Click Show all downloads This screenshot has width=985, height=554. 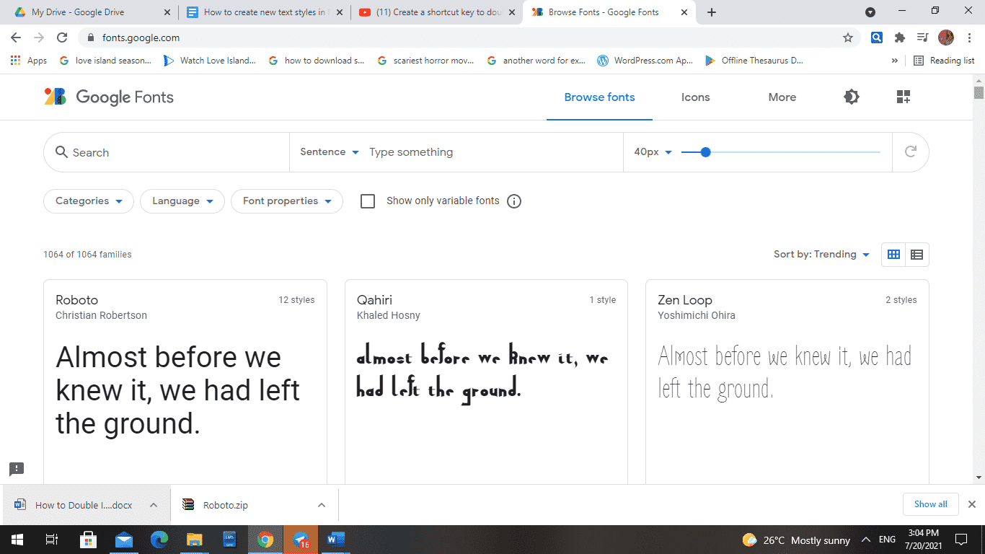pos(930,504)
